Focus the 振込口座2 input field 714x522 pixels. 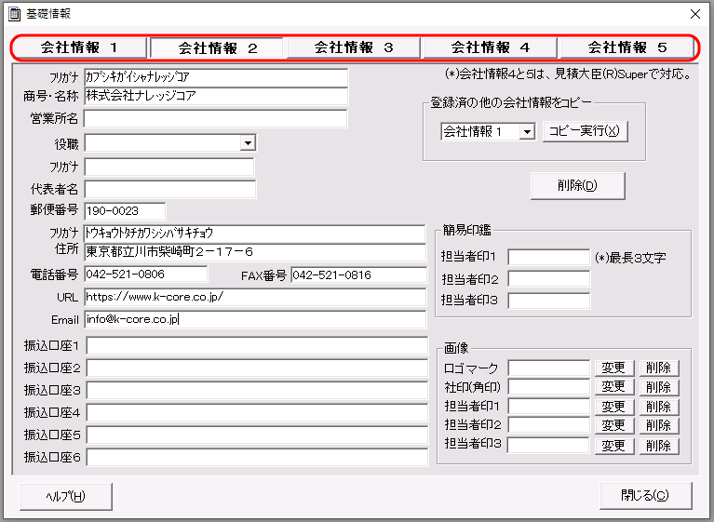coord(257,368)
